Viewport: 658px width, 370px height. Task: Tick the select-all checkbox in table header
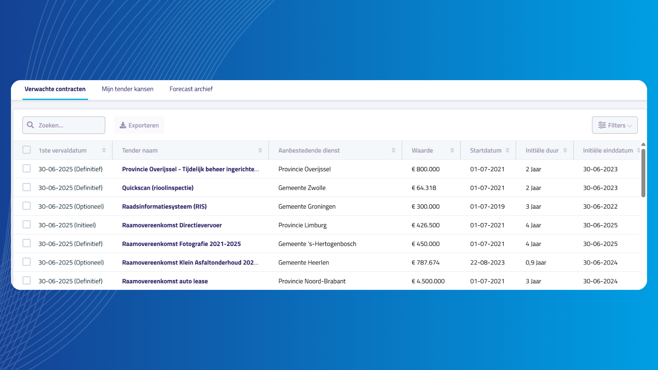(x=26, y=150)
